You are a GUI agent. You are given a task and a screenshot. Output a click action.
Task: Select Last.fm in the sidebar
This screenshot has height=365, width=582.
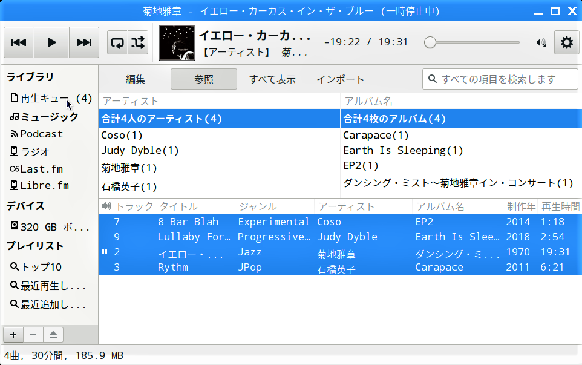click(x=41, y=169)
